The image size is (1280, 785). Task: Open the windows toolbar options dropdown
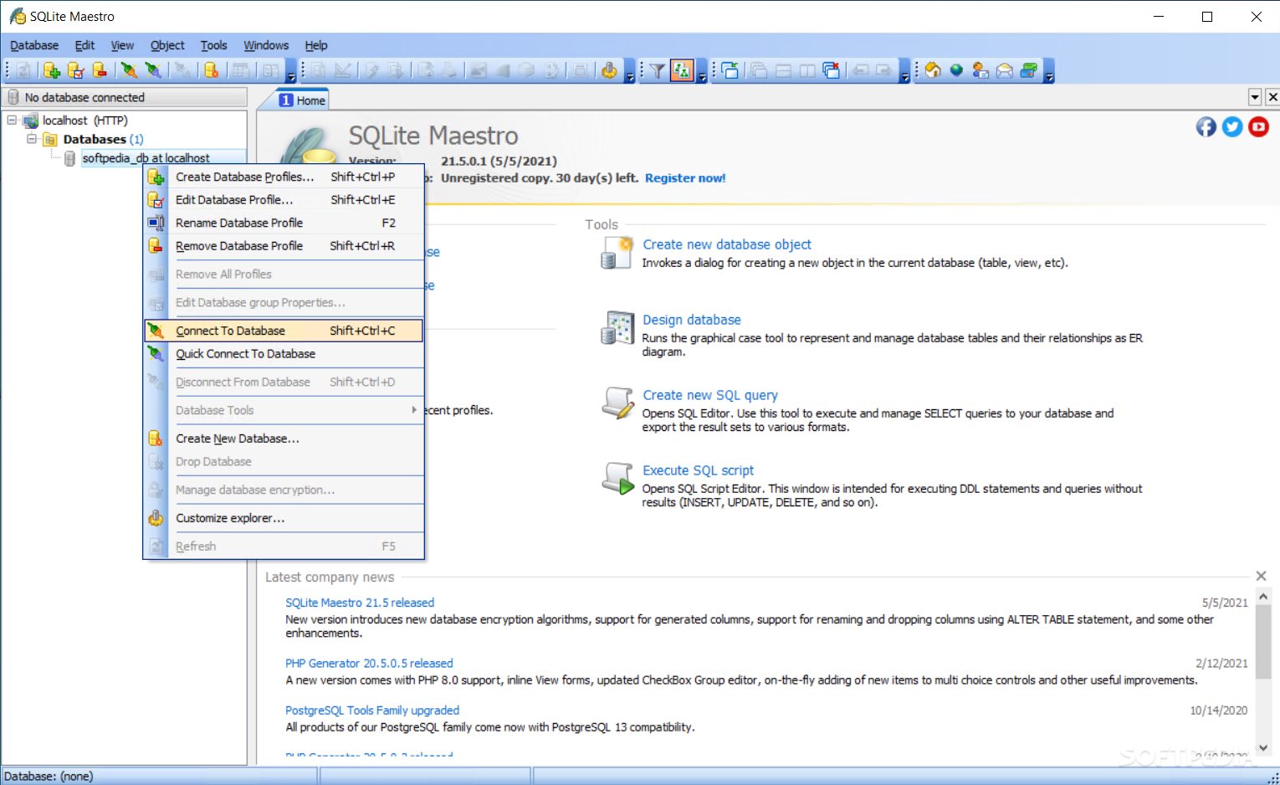point(904,72)
